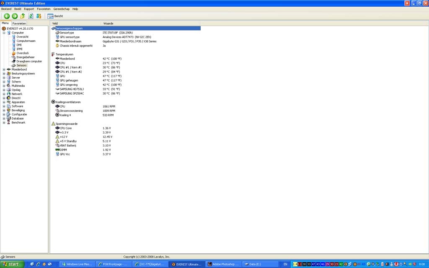Screen dimensions: 429x268
Task: Expand the Multimedia tree node
Action: click(4, 86)
